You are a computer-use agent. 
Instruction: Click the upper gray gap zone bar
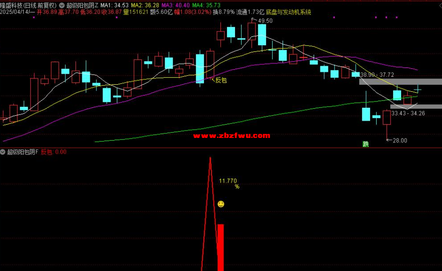coord(401,82)
